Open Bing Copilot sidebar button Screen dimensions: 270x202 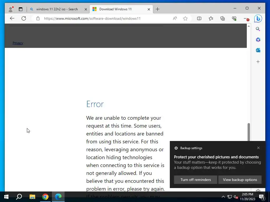[x=258, y=19]
